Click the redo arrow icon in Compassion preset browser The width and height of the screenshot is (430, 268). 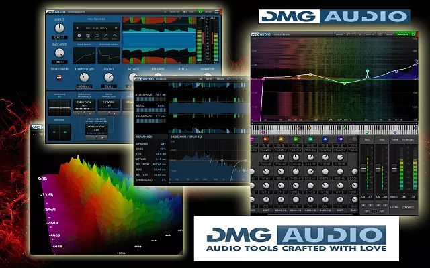point(114,36)
